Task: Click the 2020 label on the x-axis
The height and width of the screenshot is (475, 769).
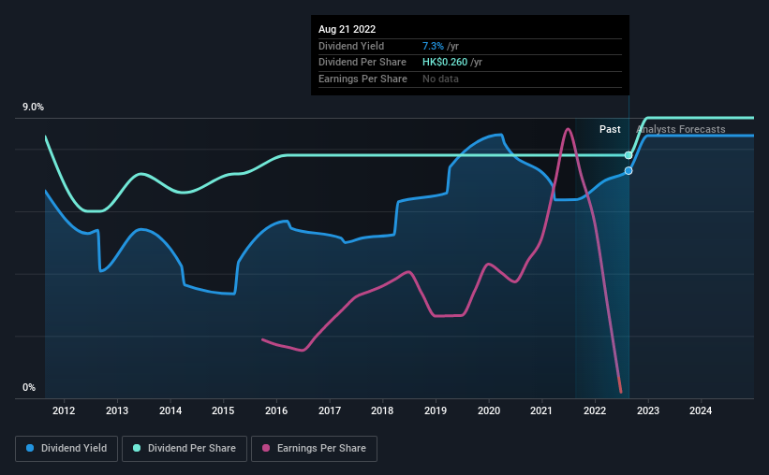Action: 489,410
